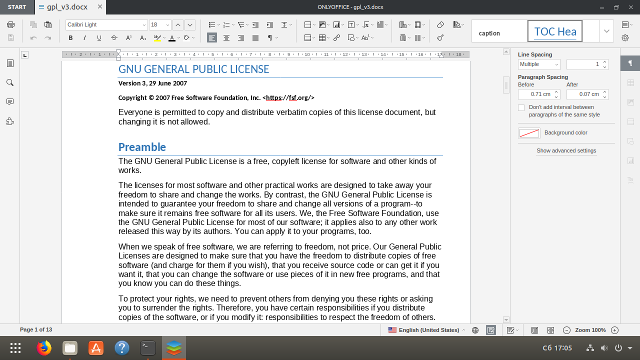
Task: Toggle strikethrough formatting
Action: click(114, 38)
